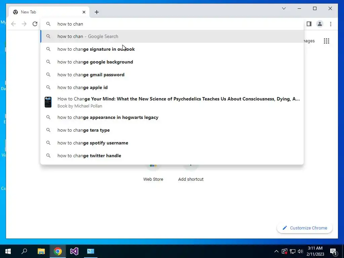This screenshot has width=344, height=258.
Task: Choose 'how to chan - Google Search' suggestion
Action: tap(172, 36)
